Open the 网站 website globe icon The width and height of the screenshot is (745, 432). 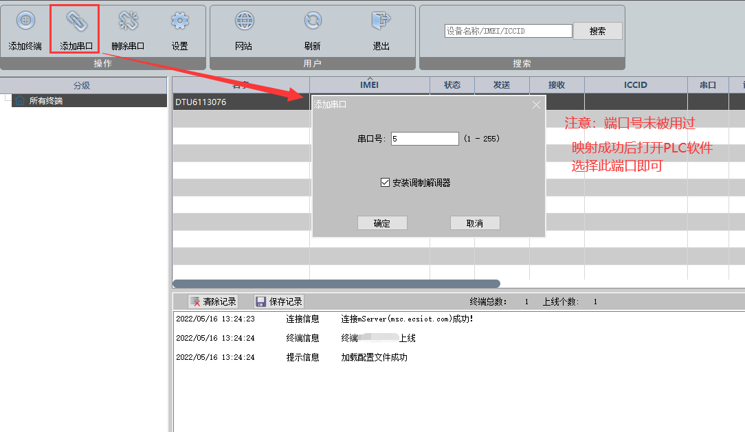pos(244,21)
